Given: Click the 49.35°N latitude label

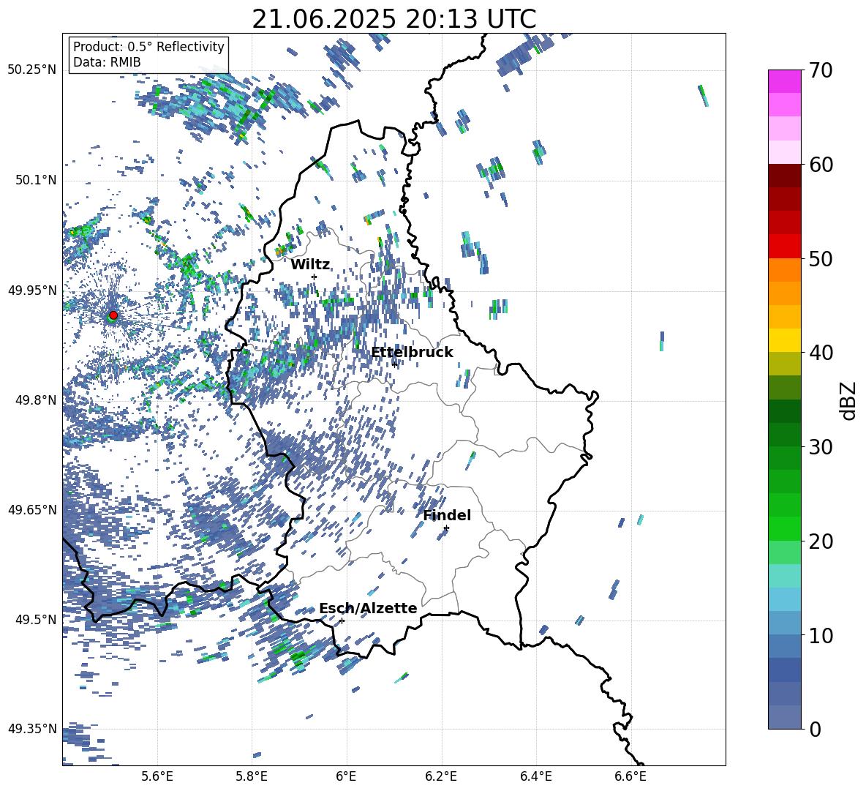Looking at the screenshot, I should (x=32, y=729).
